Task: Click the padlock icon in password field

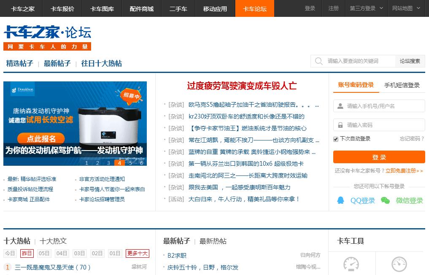Action: tap(340, 125)
